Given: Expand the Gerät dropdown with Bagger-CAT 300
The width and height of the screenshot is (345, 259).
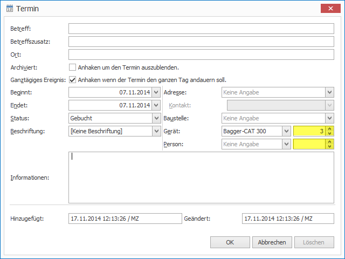Looking at the screenshot, I should pyautogui.click(x=286, y=131).
